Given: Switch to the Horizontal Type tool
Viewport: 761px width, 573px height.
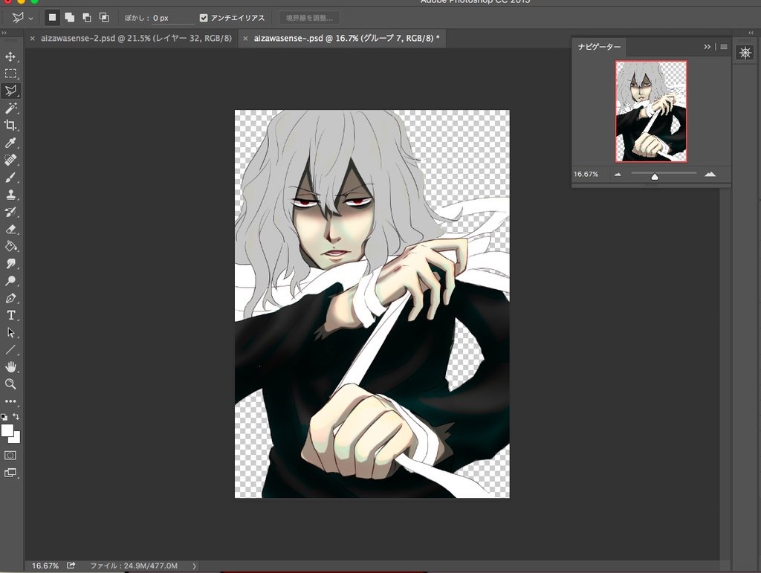Looking at the screenshot, I should [x=10, y=315].
